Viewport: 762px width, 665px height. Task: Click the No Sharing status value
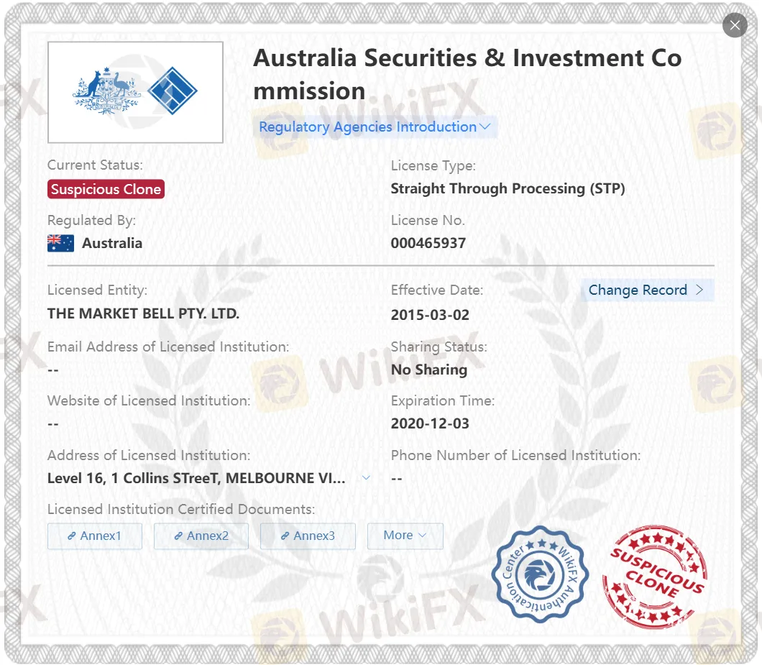click(429, 370)
